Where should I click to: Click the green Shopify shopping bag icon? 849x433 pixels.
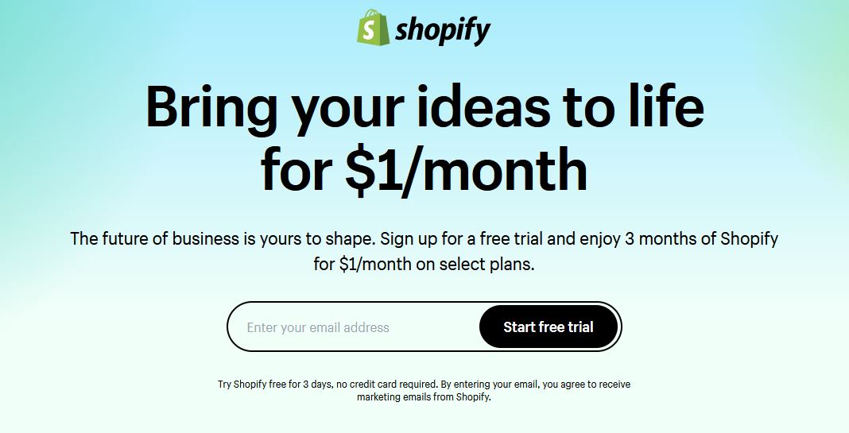[374, 27]
